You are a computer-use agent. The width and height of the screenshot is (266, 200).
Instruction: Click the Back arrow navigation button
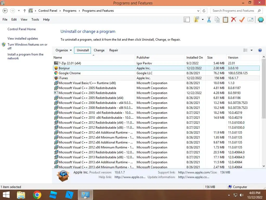coord(5,11)
